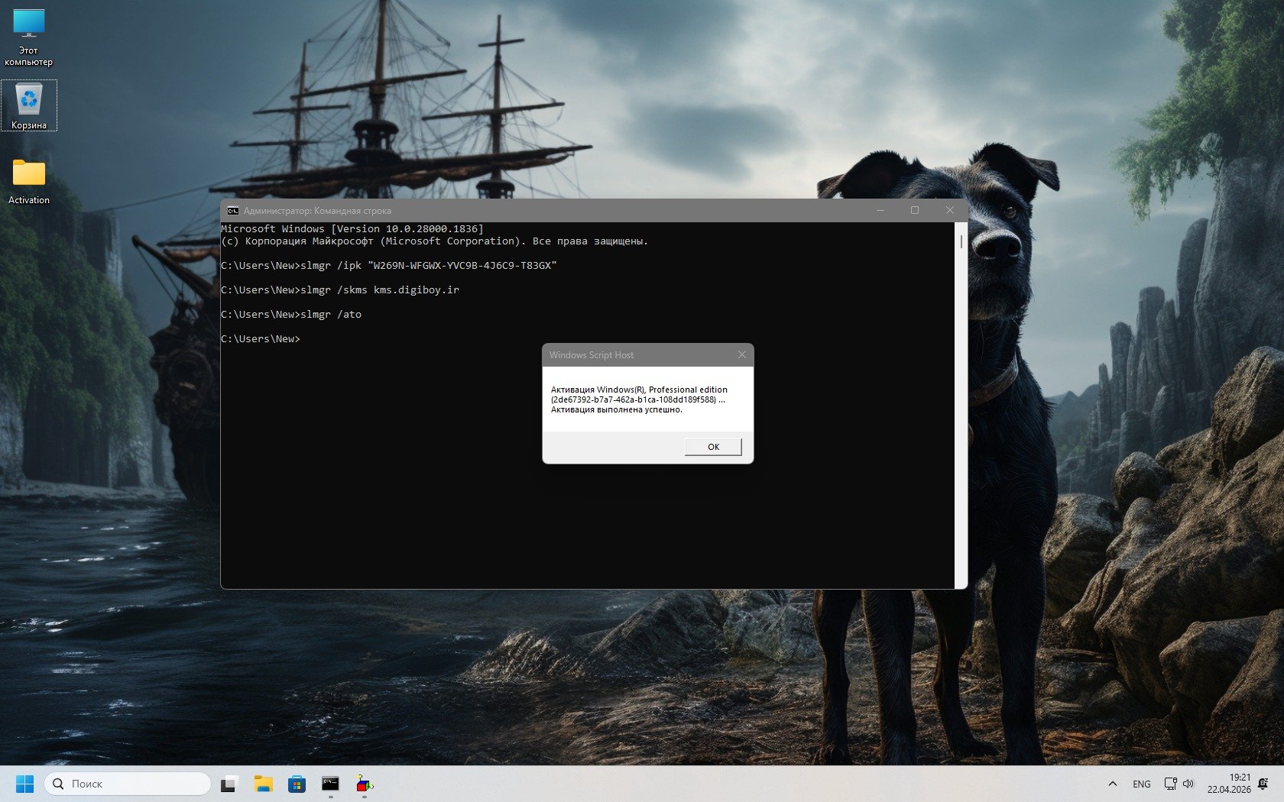Image resolution: width=1284 pixels, height=802 pixels.
Task: Click the Command Prompt window scrollbar
Action: coord(961,405)
